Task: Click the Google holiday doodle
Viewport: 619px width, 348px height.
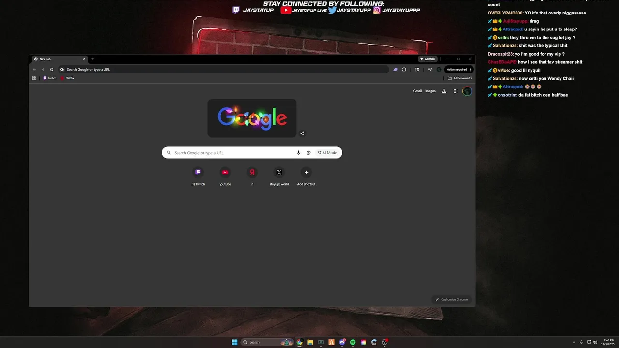Action: coord(252,118)
